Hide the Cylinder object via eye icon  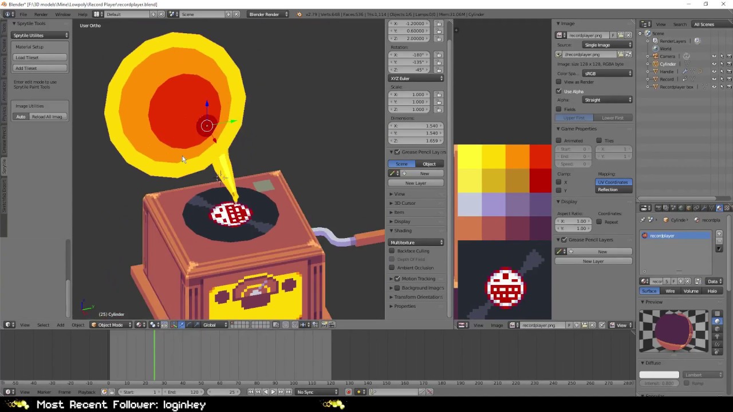tap(714, 64)
